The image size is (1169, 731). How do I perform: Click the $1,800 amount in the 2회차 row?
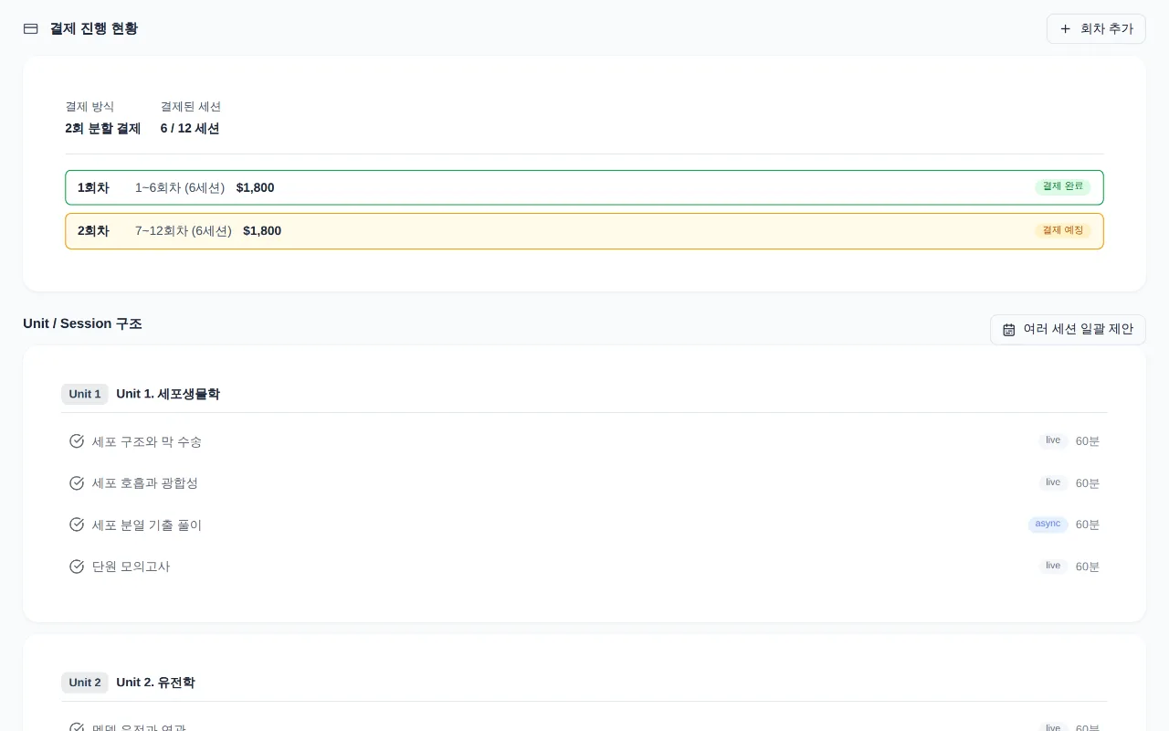click(262, 231)
